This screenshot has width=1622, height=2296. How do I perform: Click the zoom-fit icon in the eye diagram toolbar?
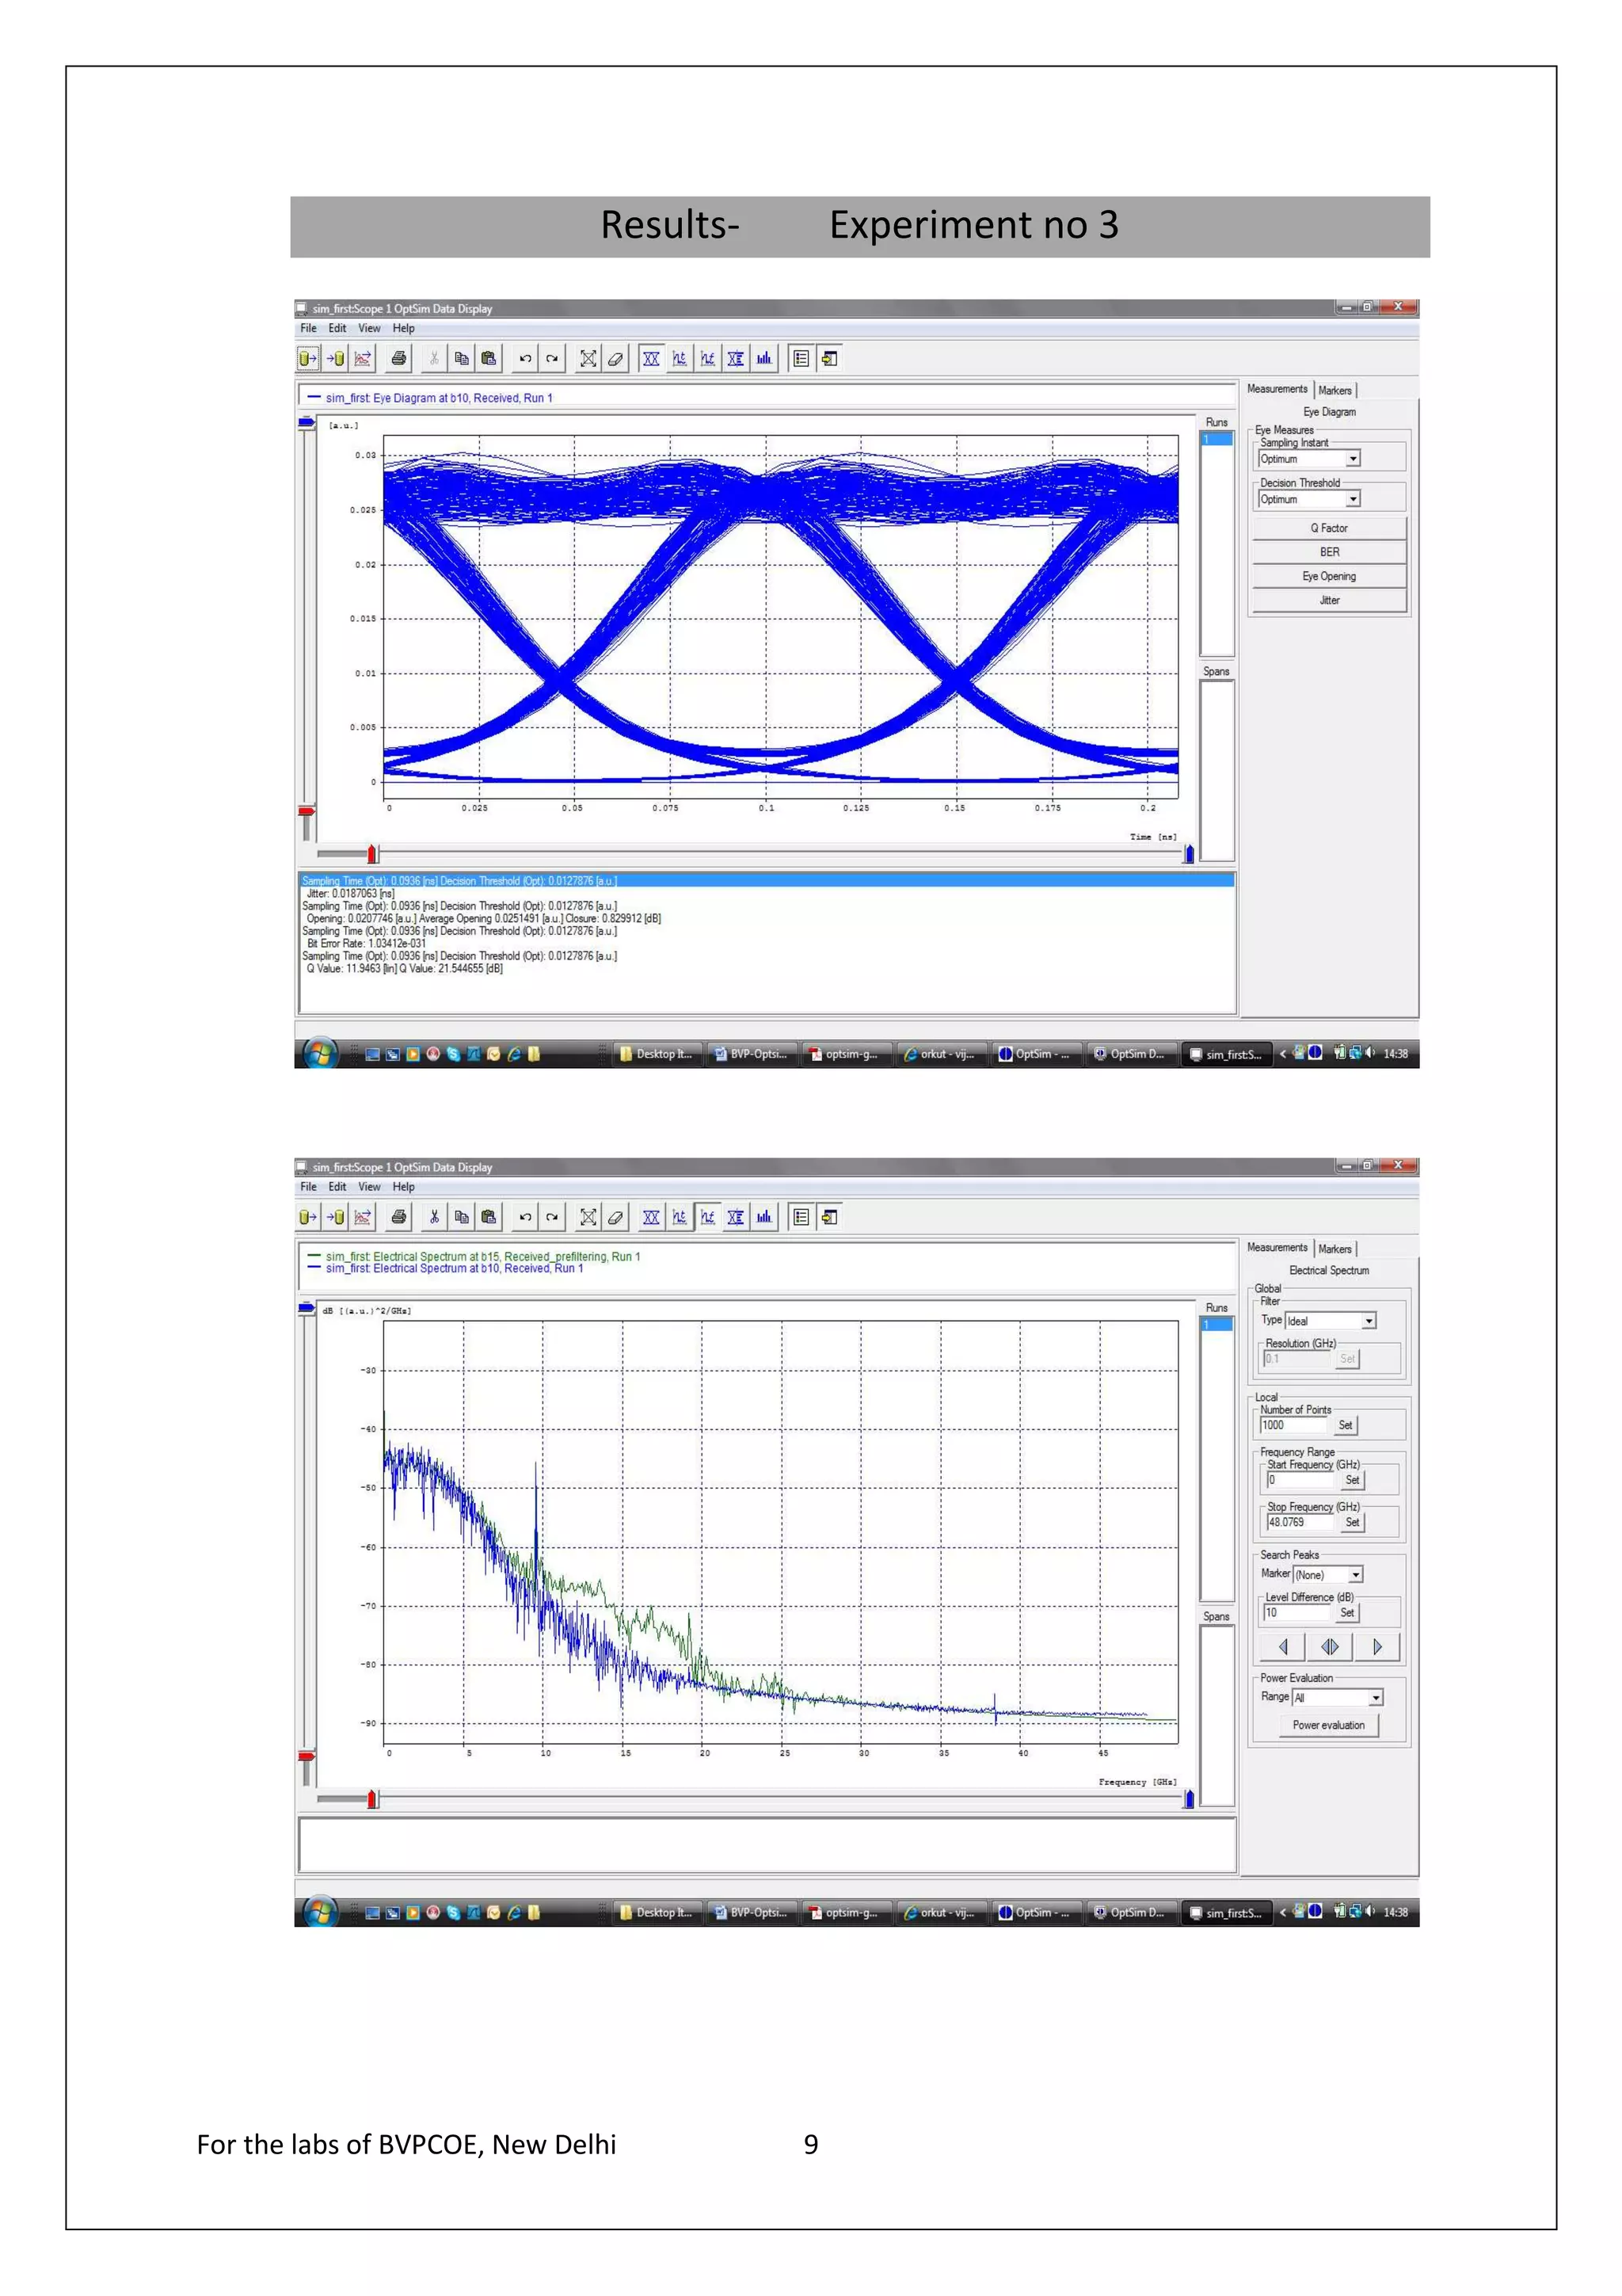point(588,358)
